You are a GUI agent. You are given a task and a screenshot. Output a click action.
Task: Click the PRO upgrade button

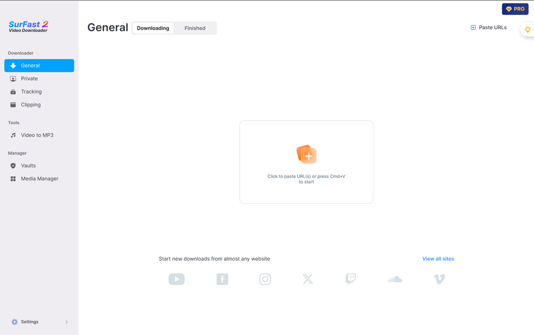[x=515, y=9]
